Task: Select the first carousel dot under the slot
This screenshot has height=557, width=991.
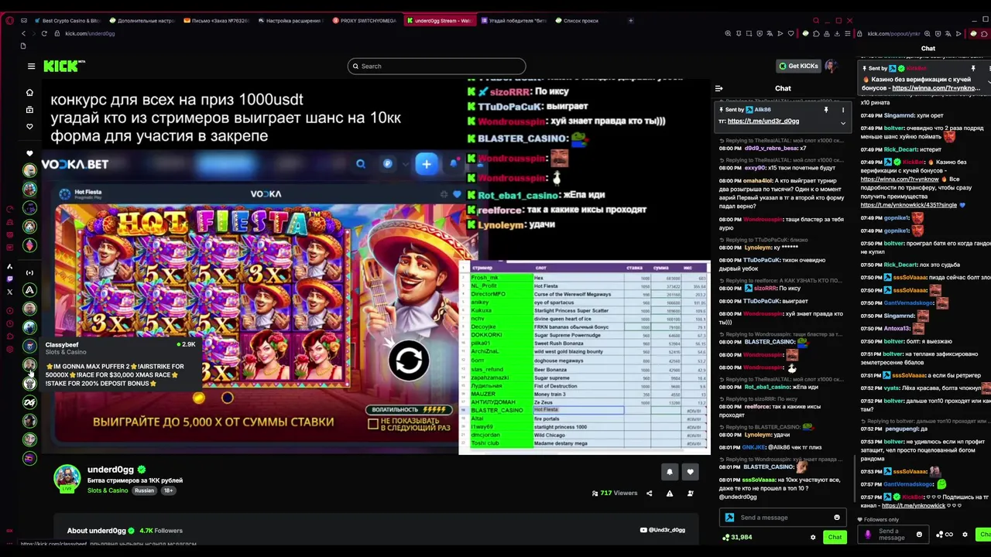Action: pos(199,398)
